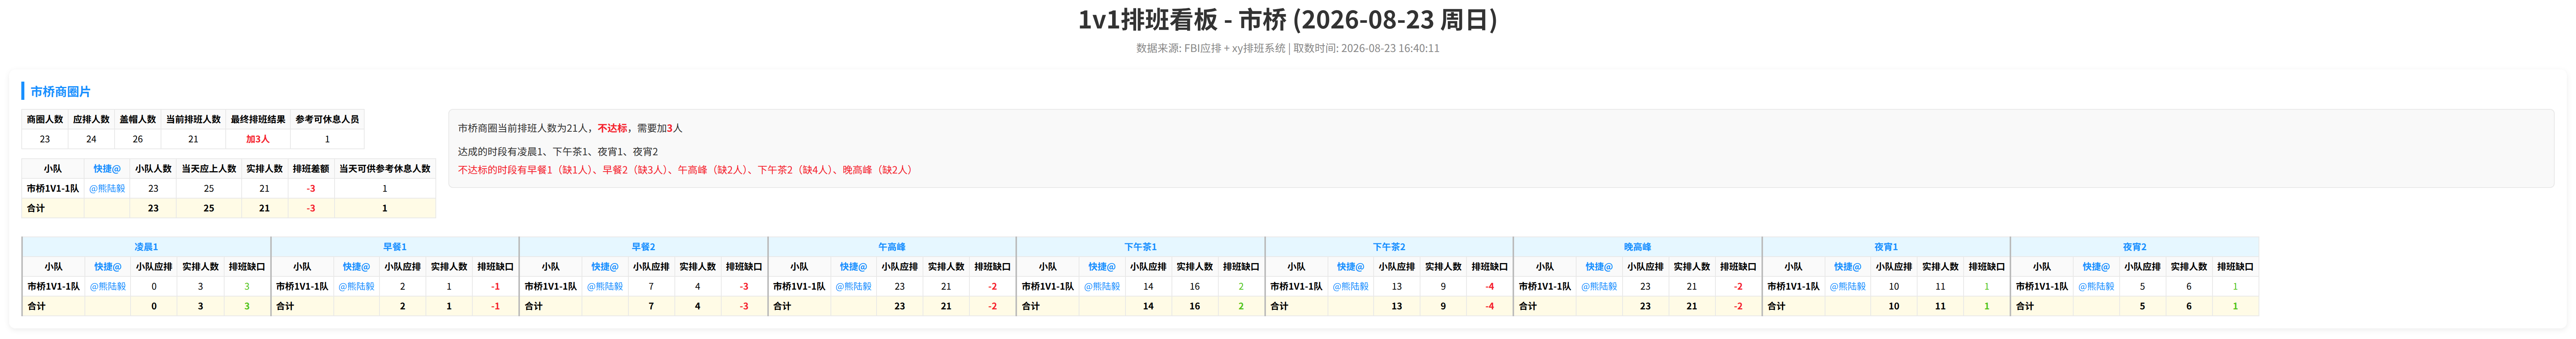Click the 当天应上人数 column header

coord(209,169)
